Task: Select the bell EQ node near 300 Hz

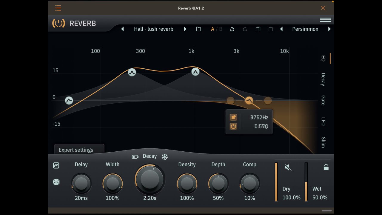Action: 132,72
